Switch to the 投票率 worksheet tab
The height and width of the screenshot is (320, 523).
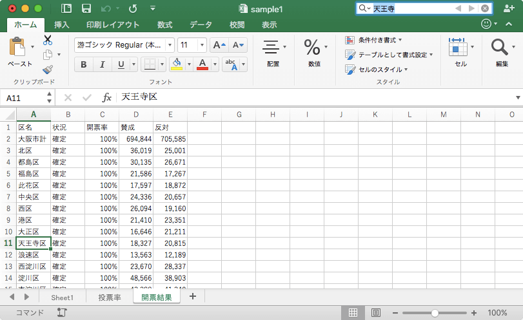coord(110,297)
